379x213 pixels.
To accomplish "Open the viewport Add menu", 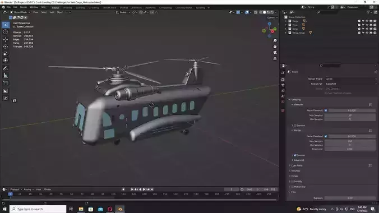I will pyautogui.click(x=52, y=12).
